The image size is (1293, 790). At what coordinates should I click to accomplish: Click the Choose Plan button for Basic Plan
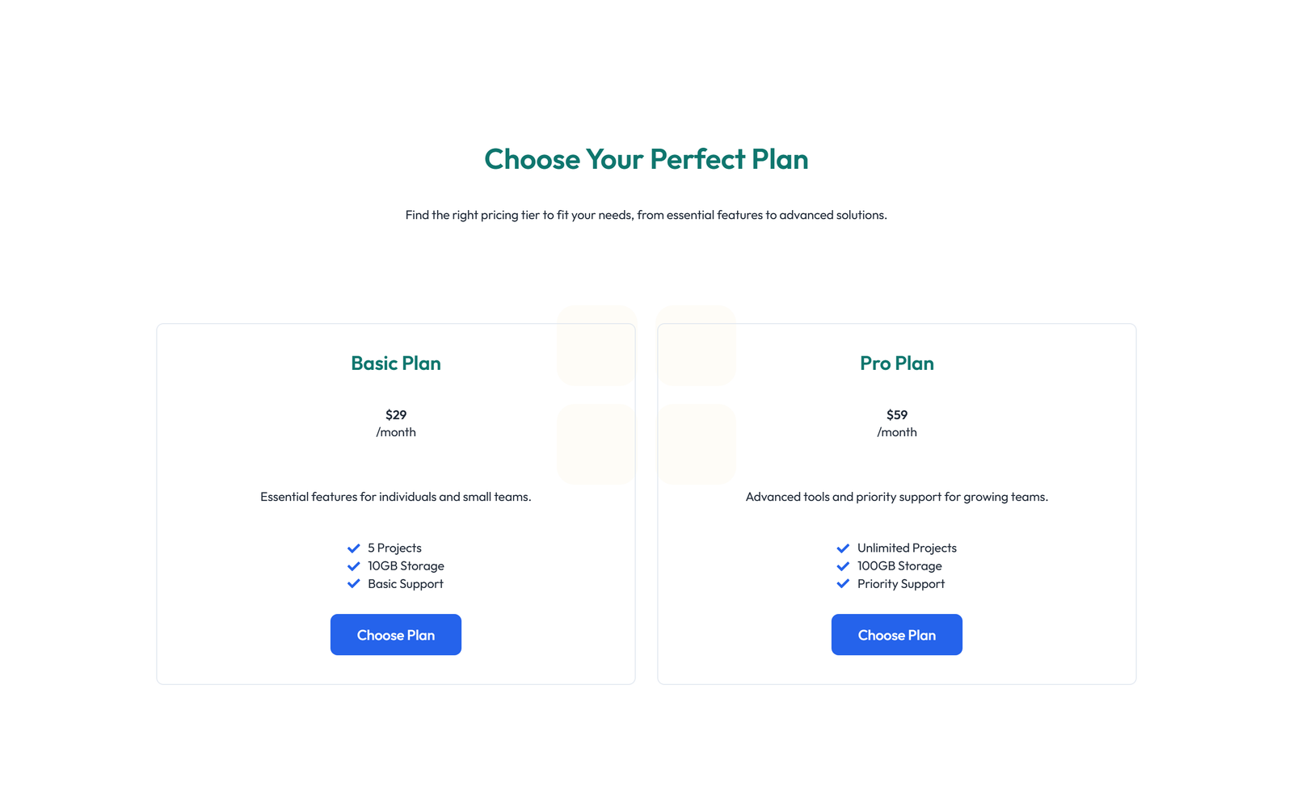(x=395, y=634)
